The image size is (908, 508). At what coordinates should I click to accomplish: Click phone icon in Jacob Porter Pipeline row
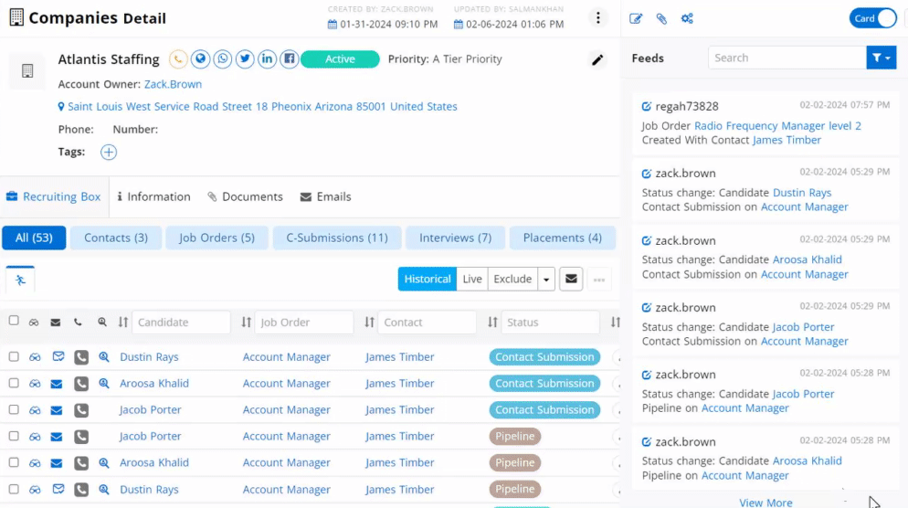click(81, 437)
